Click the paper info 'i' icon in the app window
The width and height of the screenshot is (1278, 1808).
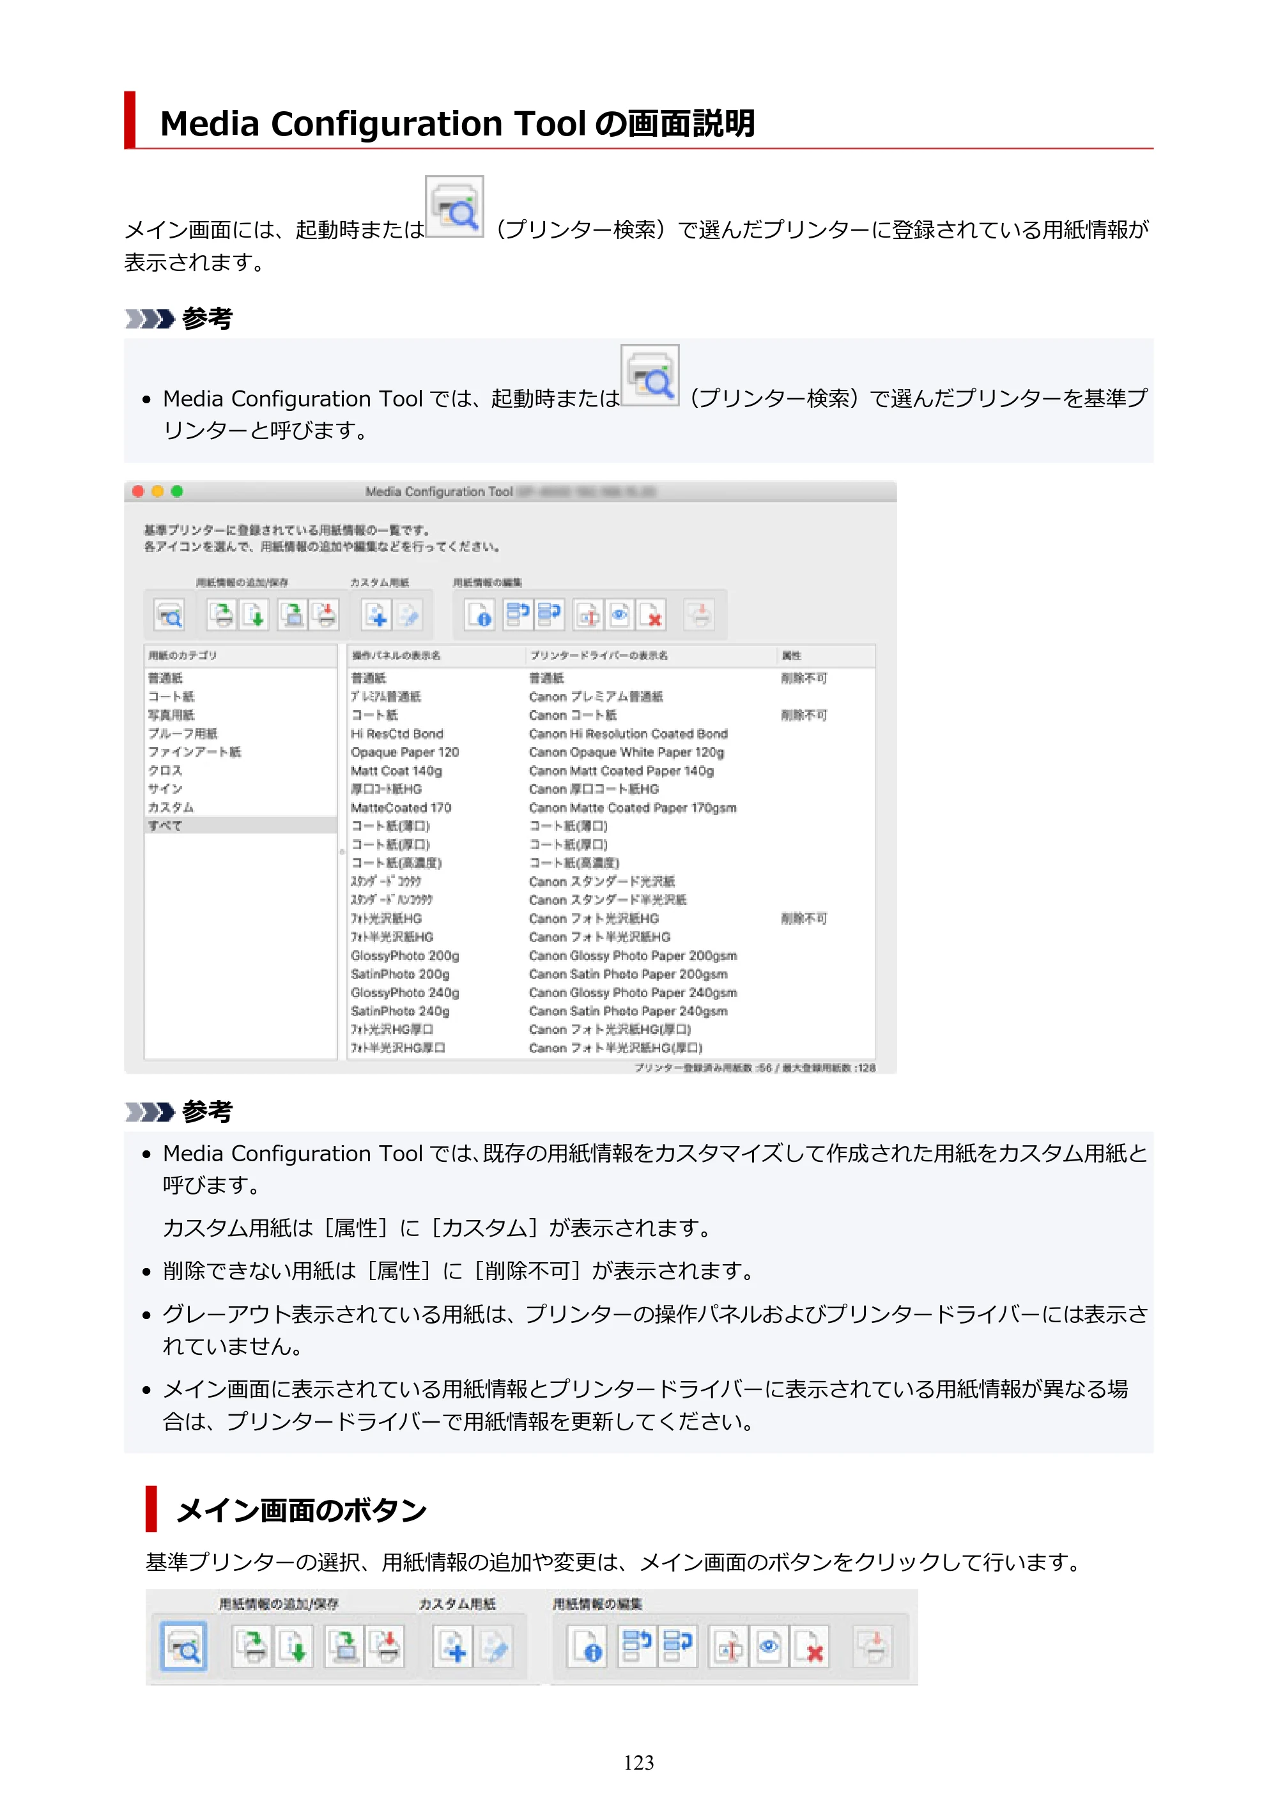(x=479, y=614)
